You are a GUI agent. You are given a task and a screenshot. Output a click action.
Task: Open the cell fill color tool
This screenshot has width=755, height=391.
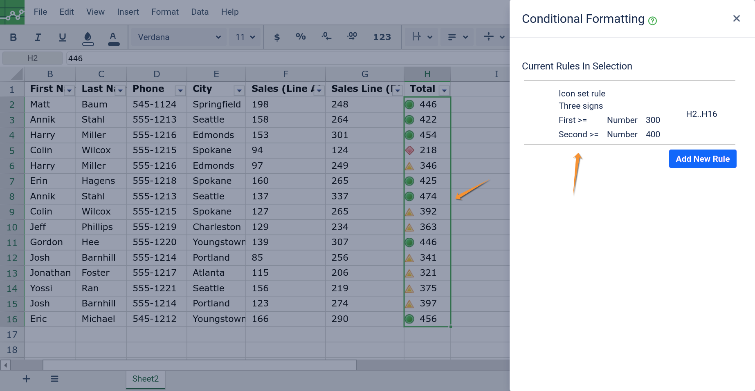[88, 38]
